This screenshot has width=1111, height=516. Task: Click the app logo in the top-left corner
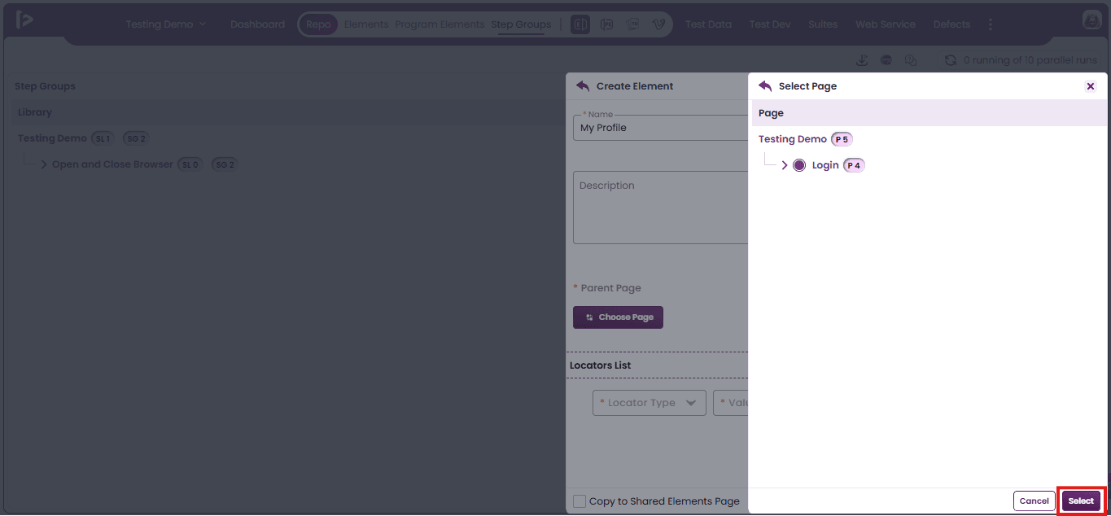(x=24, y=20)
